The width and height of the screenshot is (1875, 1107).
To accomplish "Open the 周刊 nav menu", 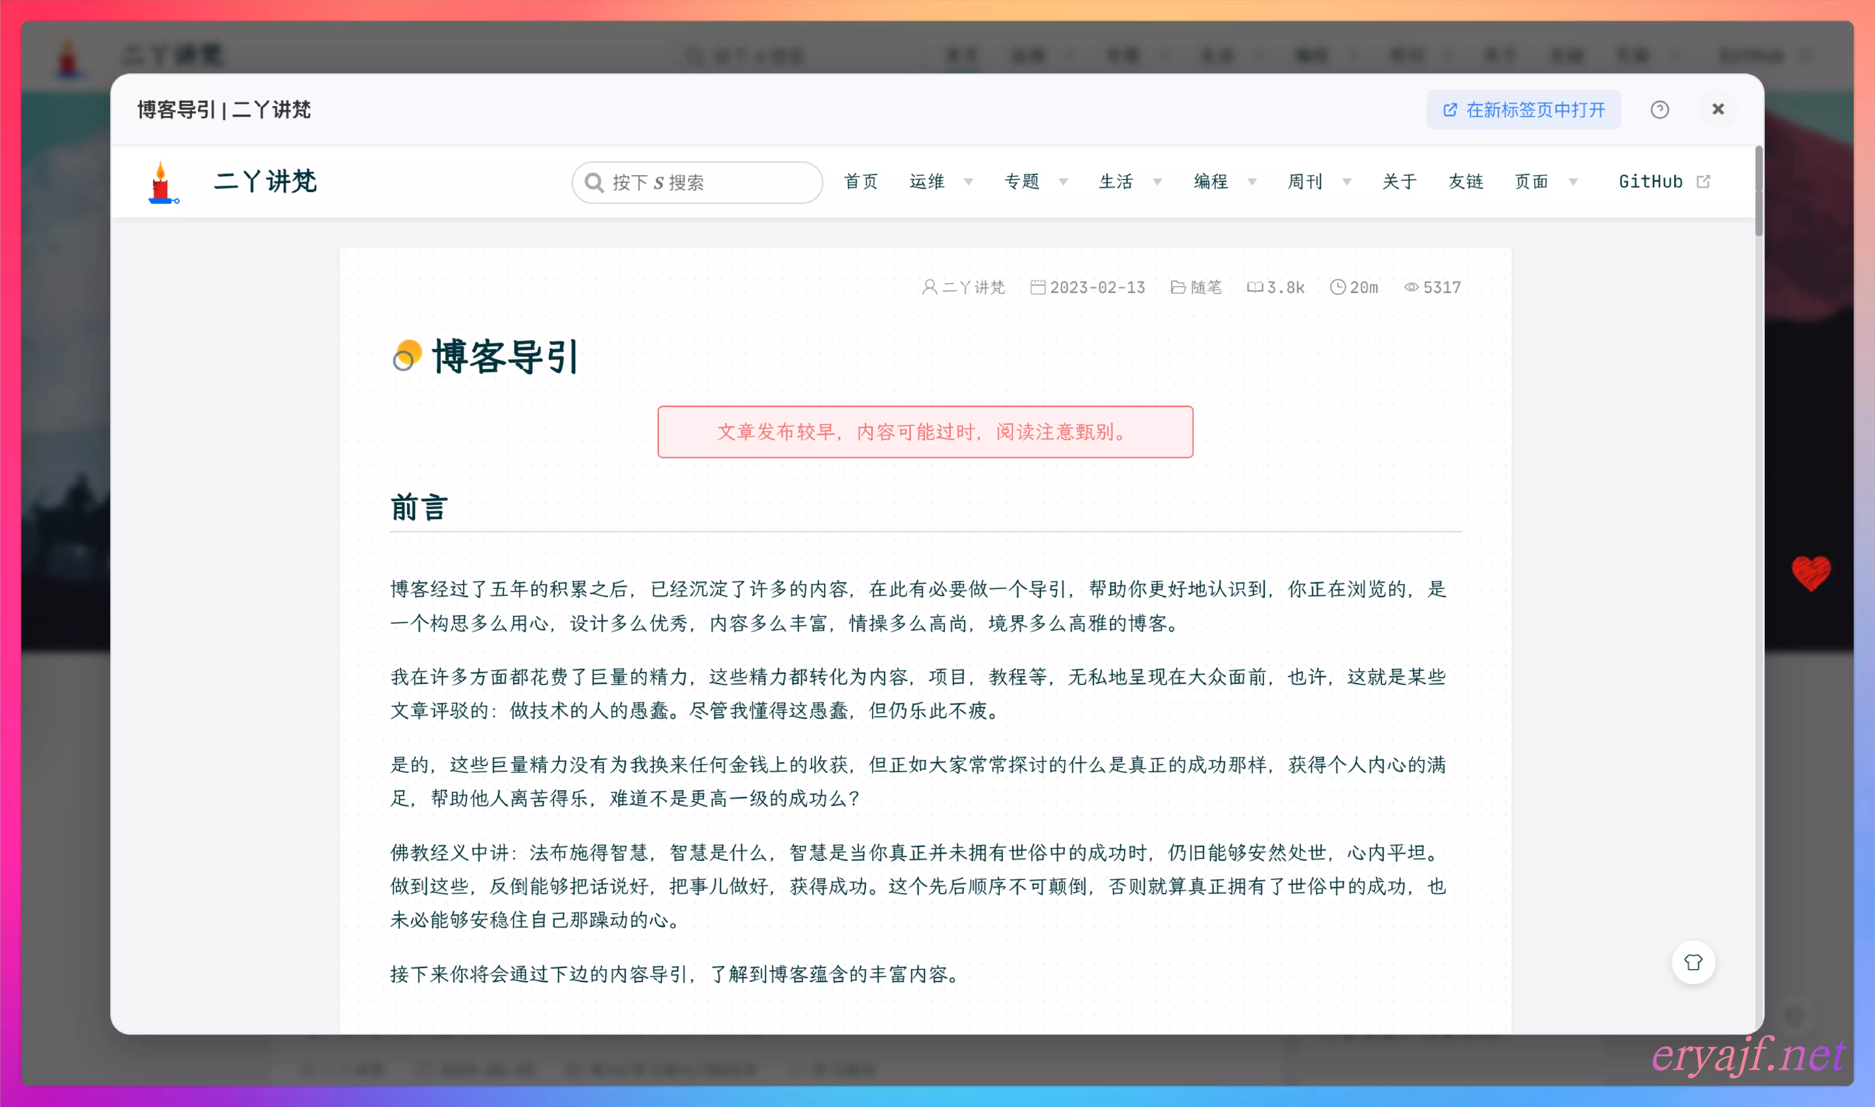I will (1305, 181).
